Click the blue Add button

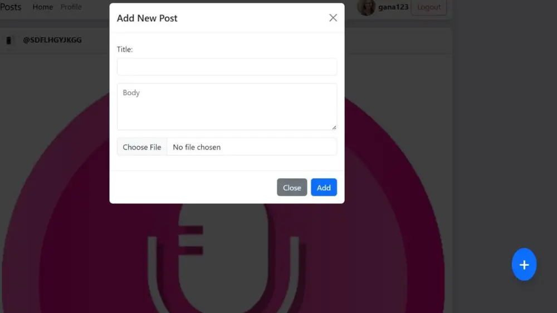point(324,187)
